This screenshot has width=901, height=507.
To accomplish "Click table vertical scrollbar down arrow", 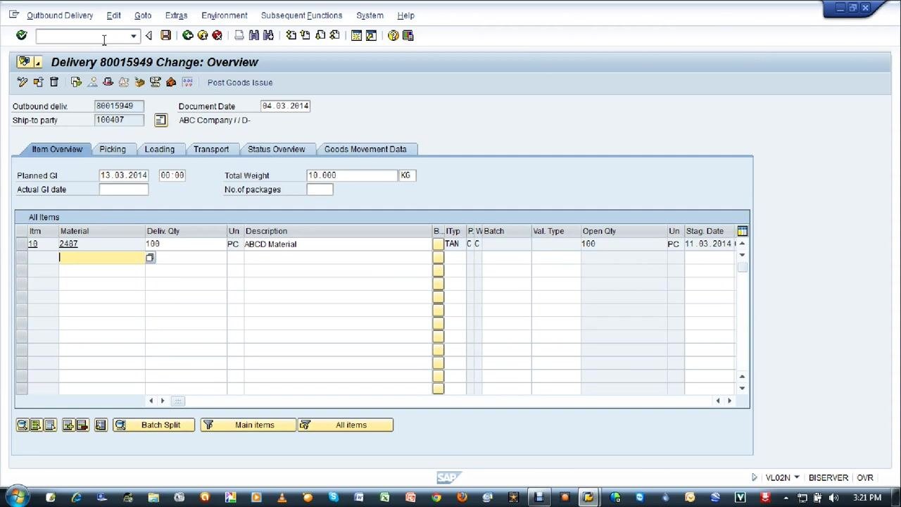I will (742, 388).
